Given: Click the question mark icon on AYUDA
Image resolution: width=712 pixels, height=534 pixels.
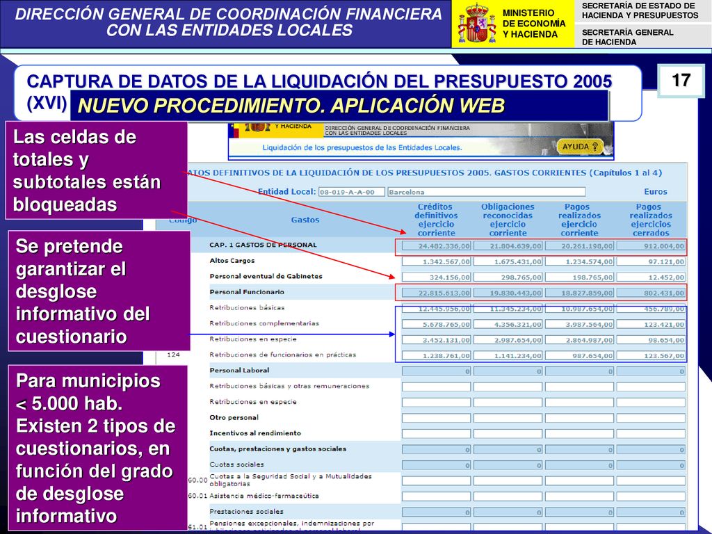Looking at the screenshot, I should 594,147.
